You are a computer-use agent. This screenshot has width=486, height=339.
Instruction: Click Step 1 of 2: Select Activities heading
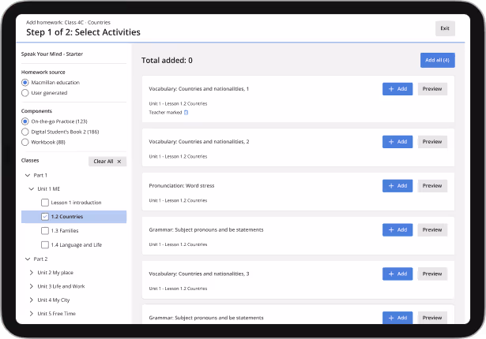tap(84, 32)
